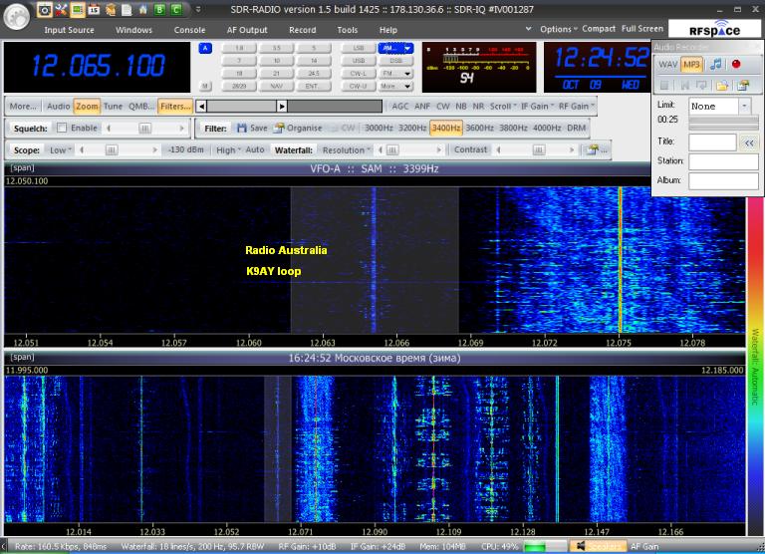
Task: Open the recording Limit combo box
Action: [x=719, y=106]
